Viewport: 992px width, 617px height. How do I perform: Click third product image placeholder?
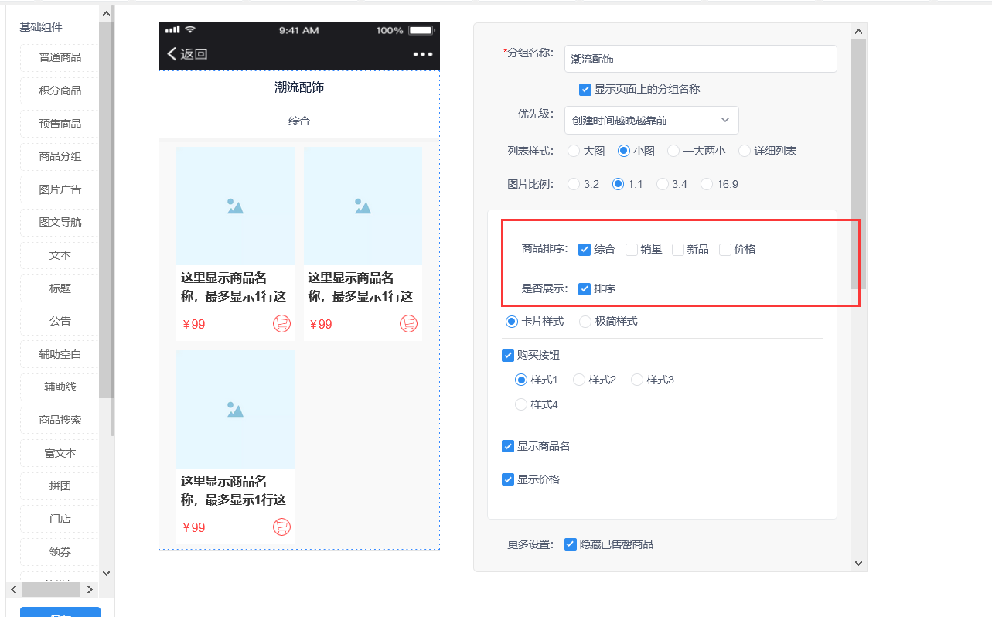coord(235,409)
